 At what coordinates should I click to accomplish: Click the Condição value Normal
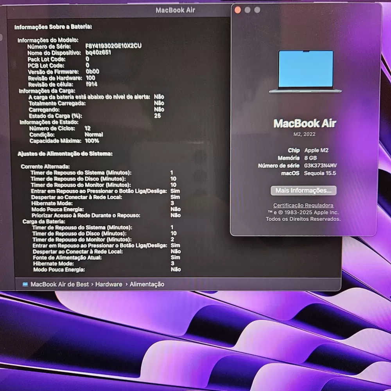[x=94, y=135]
